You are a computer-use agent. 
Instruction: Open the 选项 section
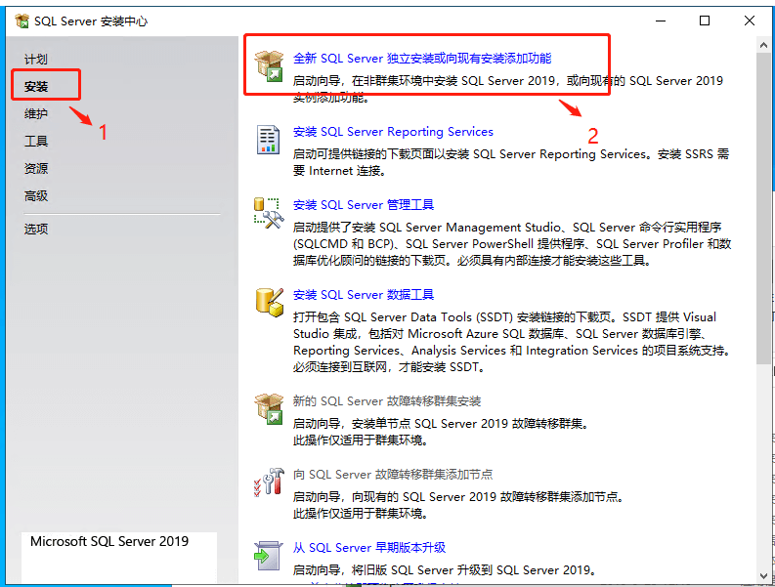pyautogui.click(x=36, y=230)
